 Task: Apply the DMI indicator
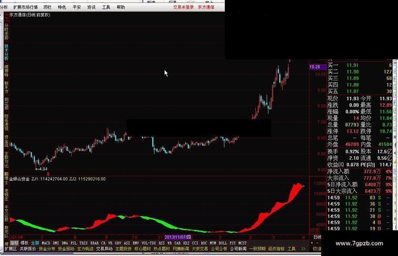(x=56, y=243)
